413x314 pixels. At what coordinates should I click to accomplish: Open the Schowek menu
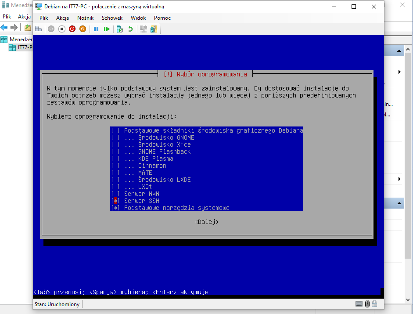click(112, 18)
